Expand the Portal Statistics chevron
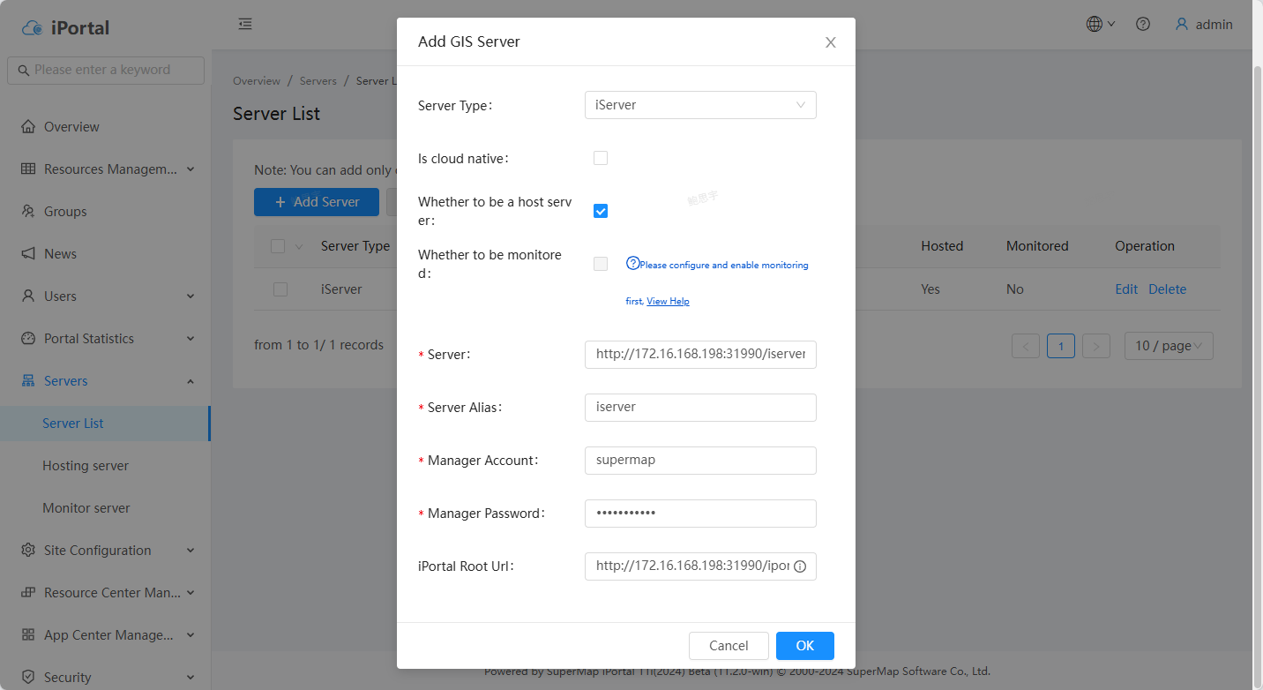1263x690 pixels. tap(191, 338)
